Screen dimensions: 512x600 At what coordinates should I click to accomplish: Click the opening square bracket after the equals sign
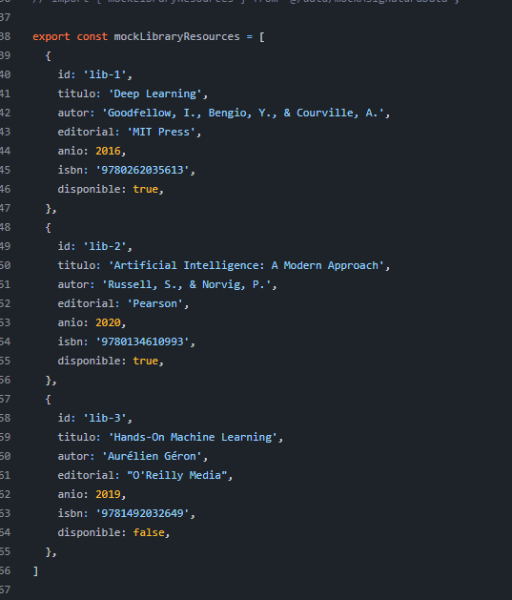click(x=262, y=37)
